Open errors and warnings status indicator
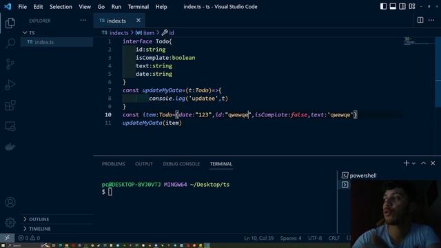441x248 pixels. point(29,238)
